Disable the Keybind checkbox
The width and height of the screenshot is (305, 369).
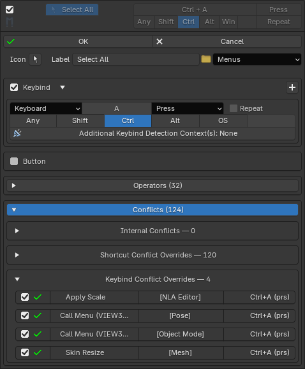click(x=14, y=87)
